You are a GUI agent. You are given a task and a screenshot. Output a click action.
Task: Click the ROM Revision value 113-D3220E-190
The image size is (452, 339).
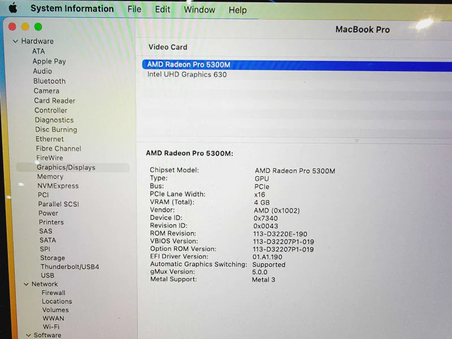tap(280, 234)
